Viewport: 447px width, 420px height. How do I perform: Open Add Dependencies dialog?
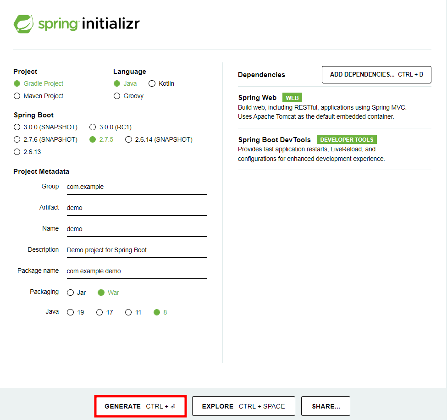click(x=376, y=75)
